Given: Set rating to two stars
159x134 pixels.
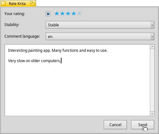Looking at the screenshot, I should (x=62, y=13).
